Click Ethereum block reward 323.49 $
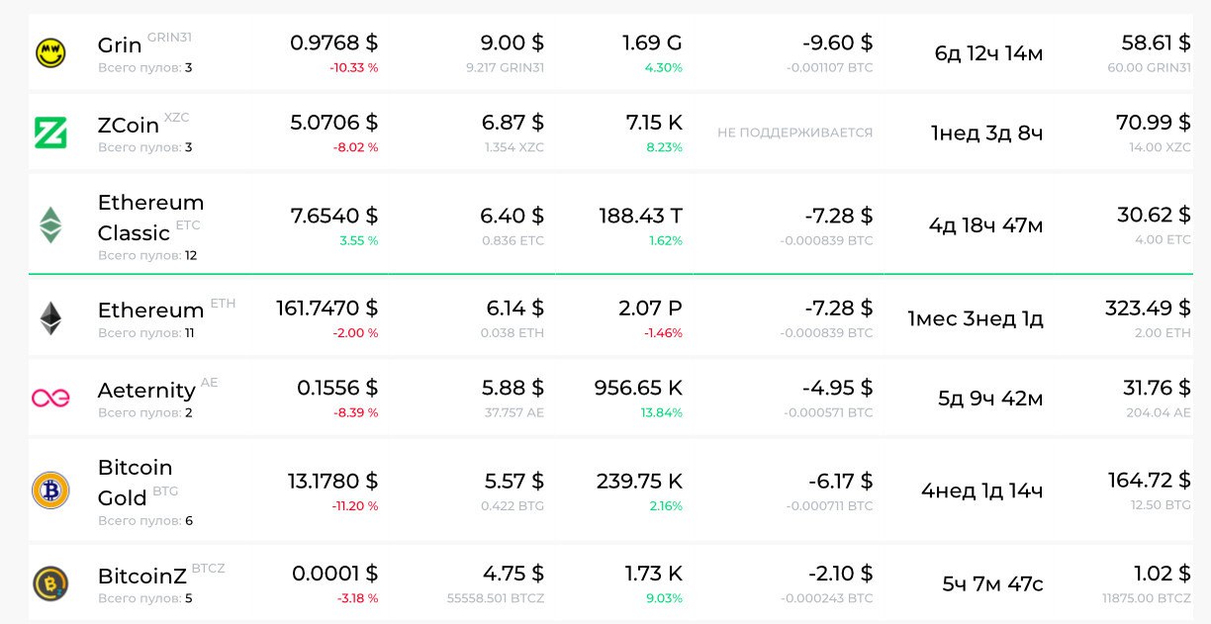Image resolution: width=1211 pixels, height=624 pixels. (x=1148, y=309)
